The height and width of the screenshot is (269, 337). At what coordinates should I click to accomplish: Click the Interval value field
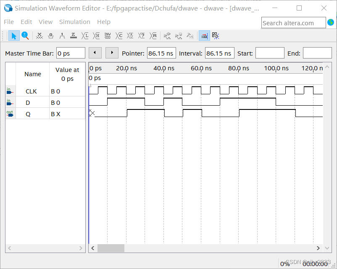pos(220,53)
